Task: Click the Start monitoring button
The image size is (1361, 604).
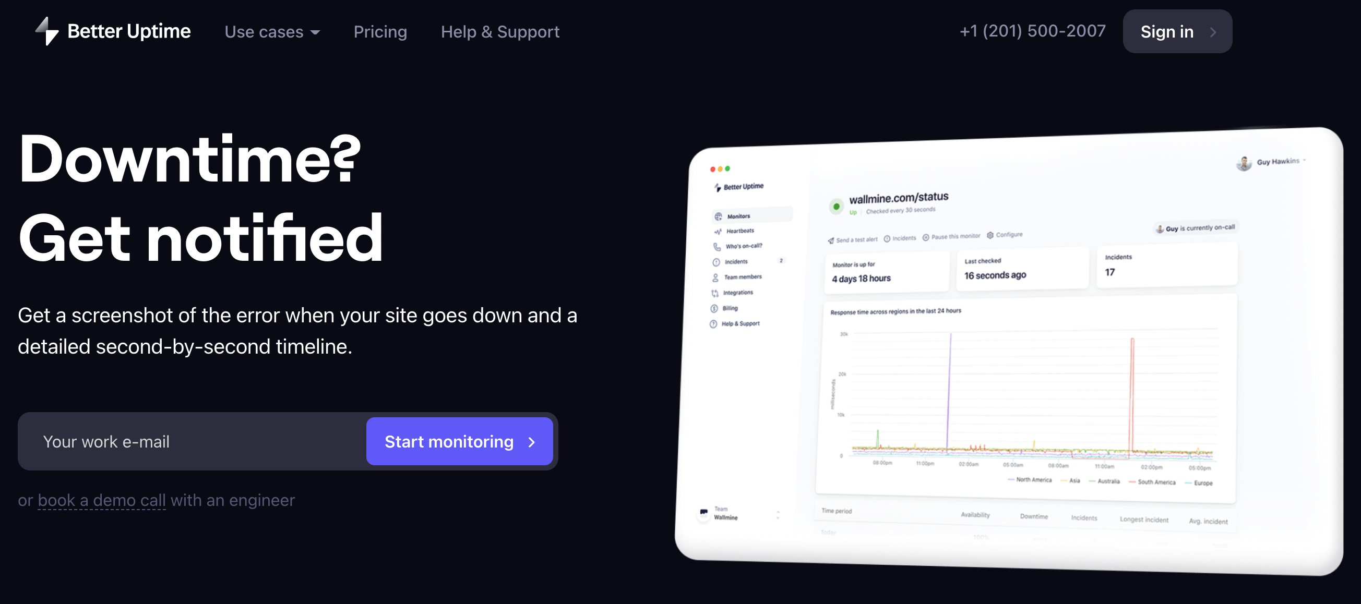Action: point(459,441)
